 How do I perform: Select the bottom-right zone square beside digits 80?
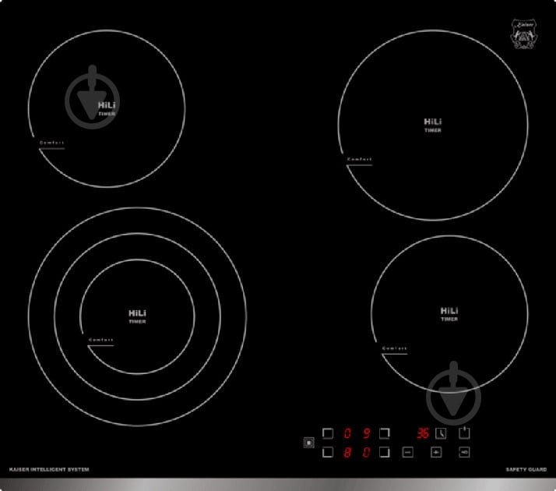pyautogui.click(x=384, y=452)
